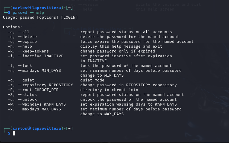
Task: Click the '--expire' option text
Action: click(27, 42)
